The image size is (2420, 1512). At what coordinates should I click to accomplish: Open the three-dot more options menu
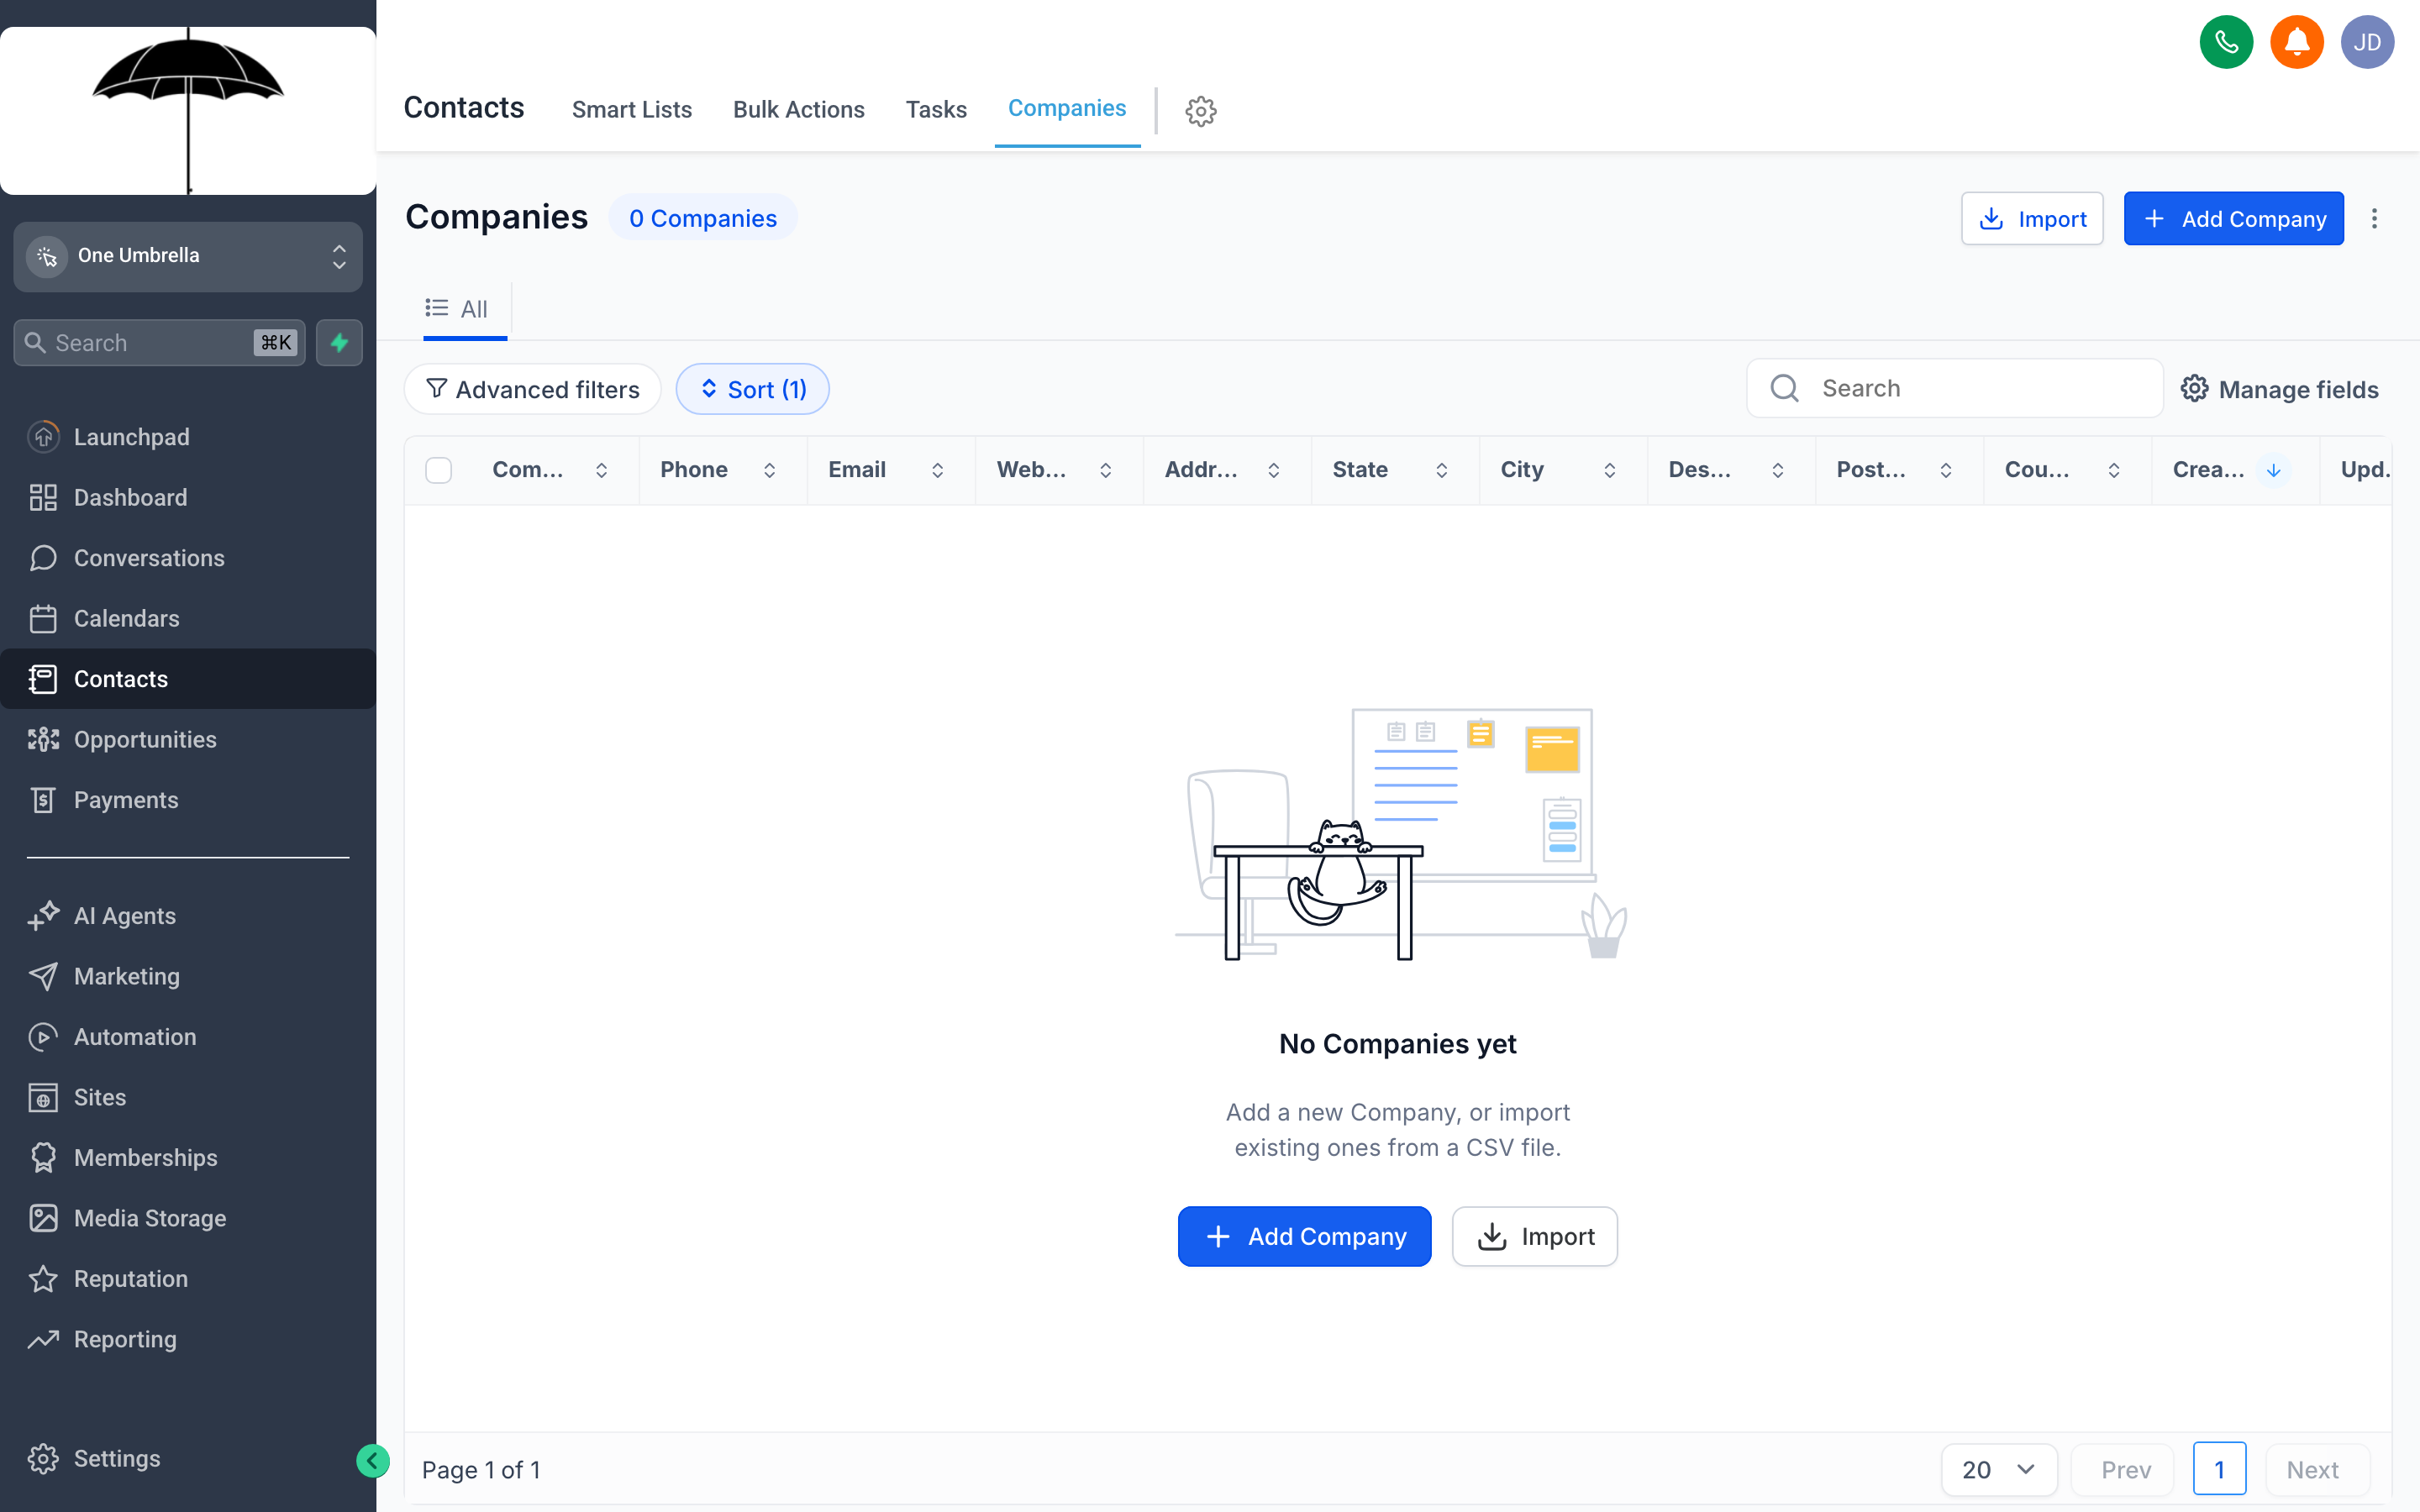coord(2374,218)
